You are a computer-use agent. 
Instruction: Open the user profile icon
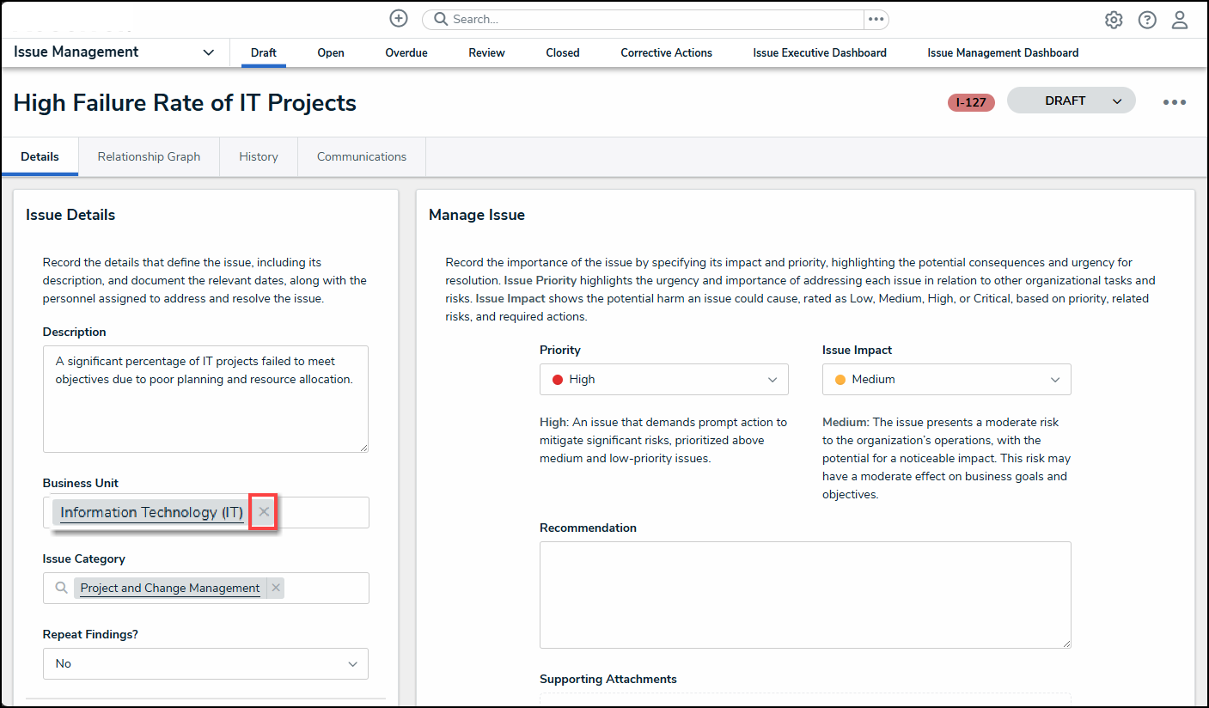(x=1180, y=20)
